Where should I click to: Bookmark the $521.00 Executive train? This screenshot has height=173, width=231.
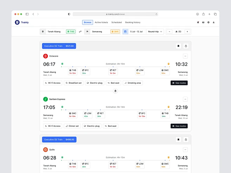178,46
